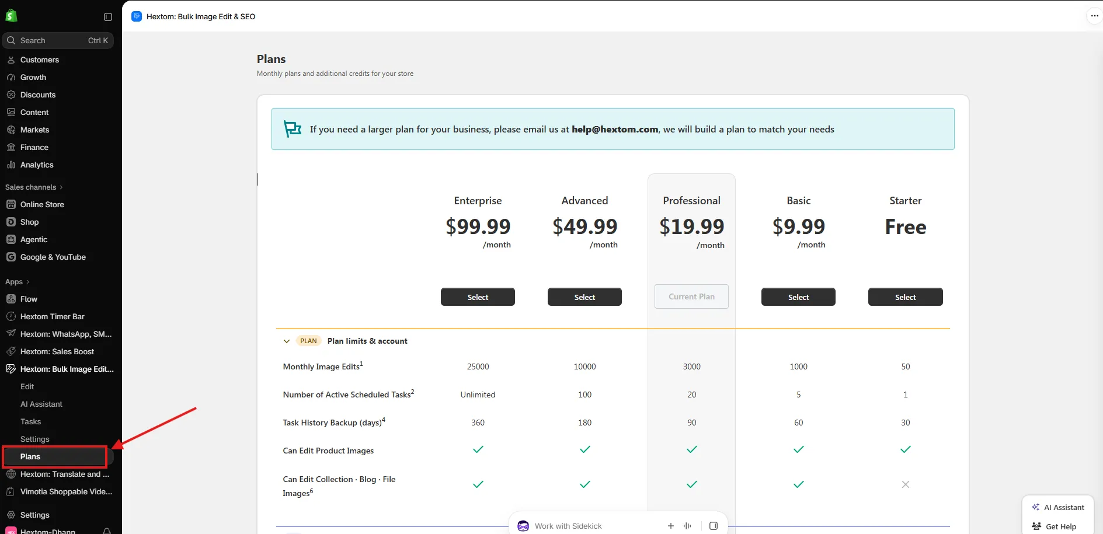Viewport: 1103px width, 534px height.
Task: Click the Shopify logo icon
Action: (11, 16)
